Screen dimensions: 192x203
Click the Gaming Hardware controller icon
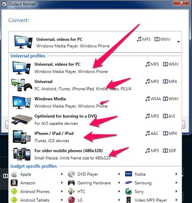[x=71, y=183]
